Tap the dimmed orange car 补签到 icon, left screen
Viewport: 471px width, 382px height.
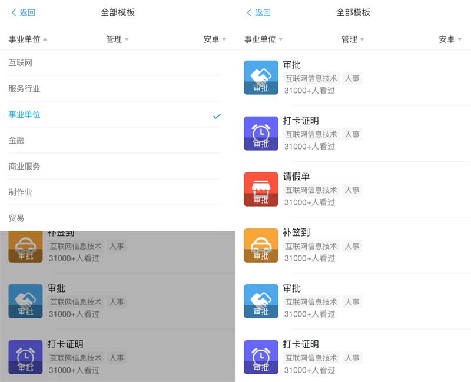(25, 246)
